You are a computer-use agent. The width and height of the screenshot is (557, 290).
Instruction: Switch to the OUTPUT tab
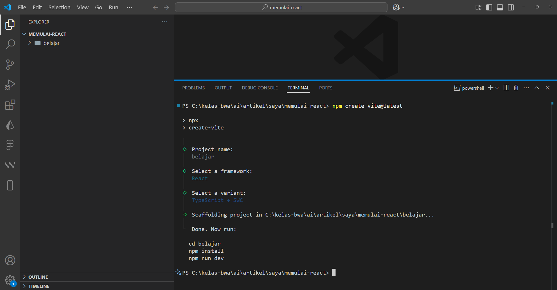coord(223,88)
